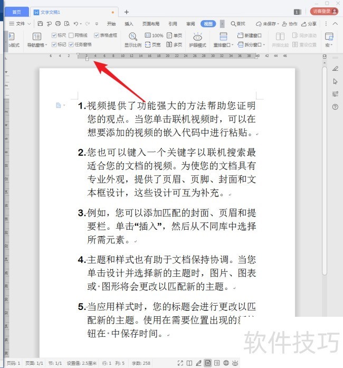Click the Save icon in quick toolbar

coord(40,23)
